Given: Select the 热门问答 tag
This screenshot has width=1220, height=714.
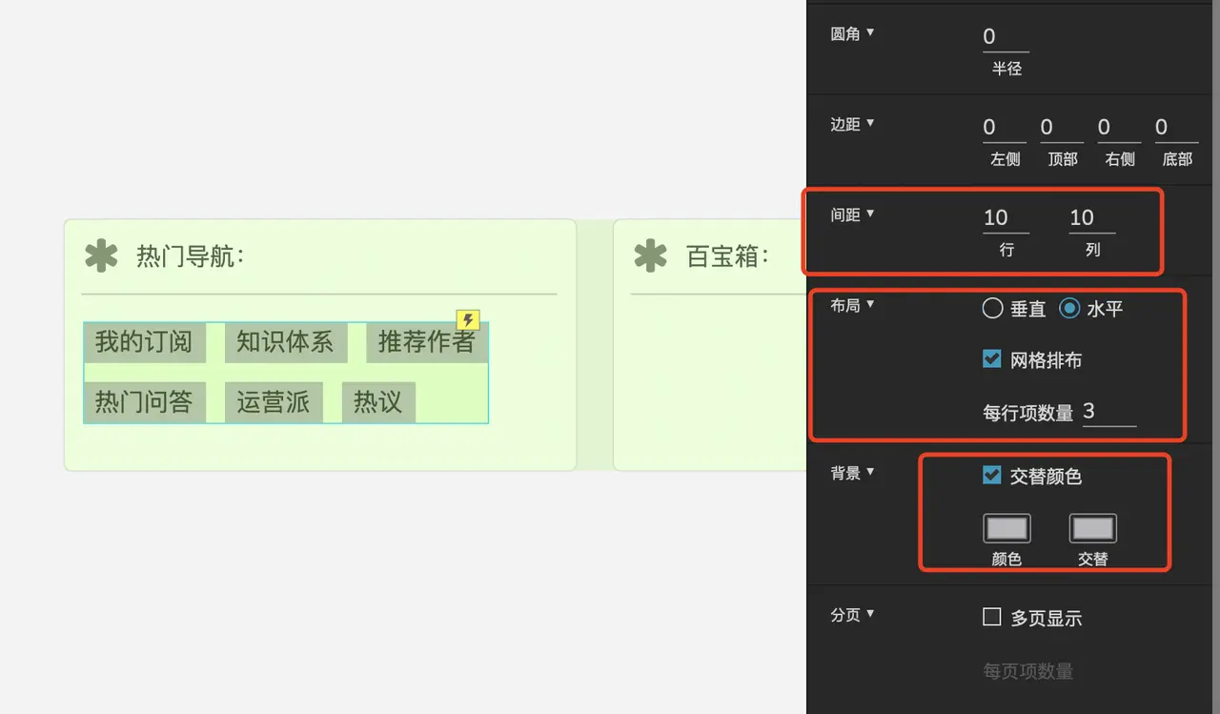Looking at the screenshot, I should [144, 402].
